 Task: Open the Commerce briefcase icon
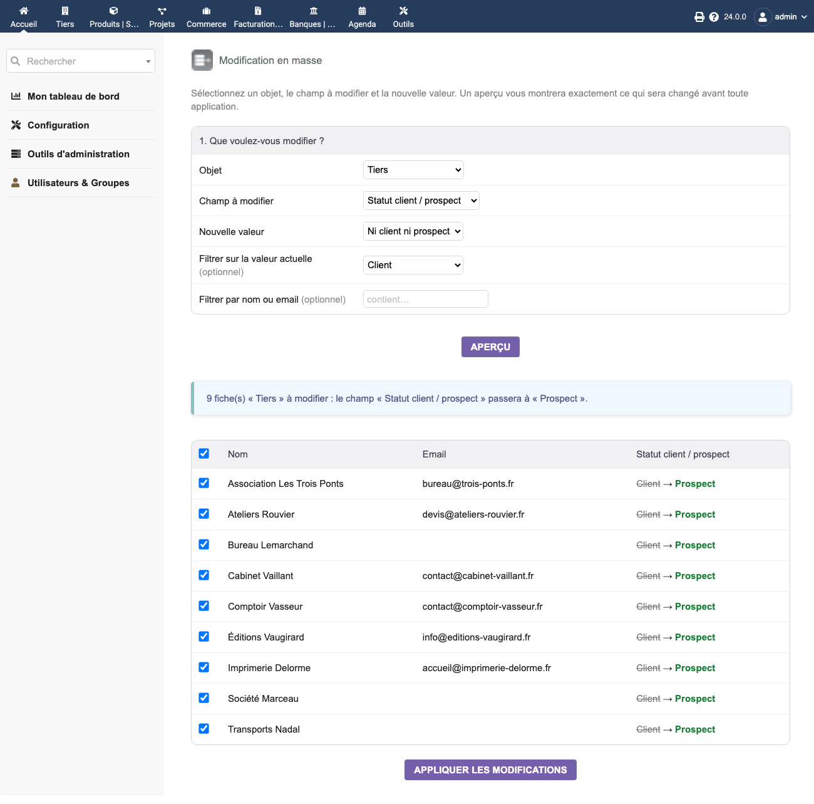[x=207, y=11]
